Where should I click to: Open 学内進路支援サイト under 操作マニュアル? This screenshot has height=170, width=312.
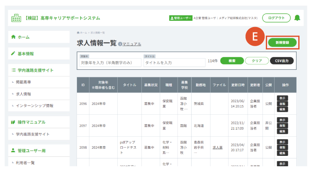[39, 134]
